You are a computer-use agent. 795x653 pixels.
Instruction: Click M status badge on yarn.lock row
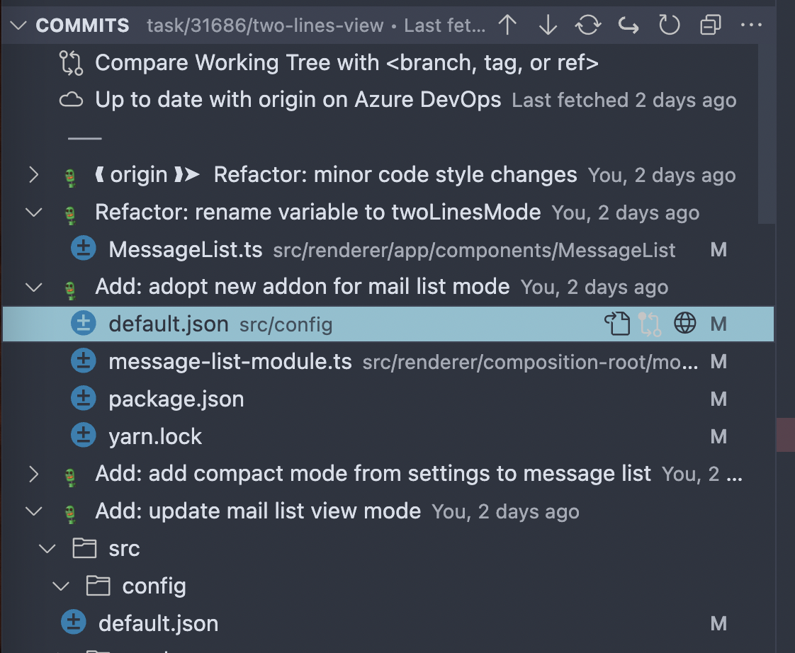click(718, 436)
